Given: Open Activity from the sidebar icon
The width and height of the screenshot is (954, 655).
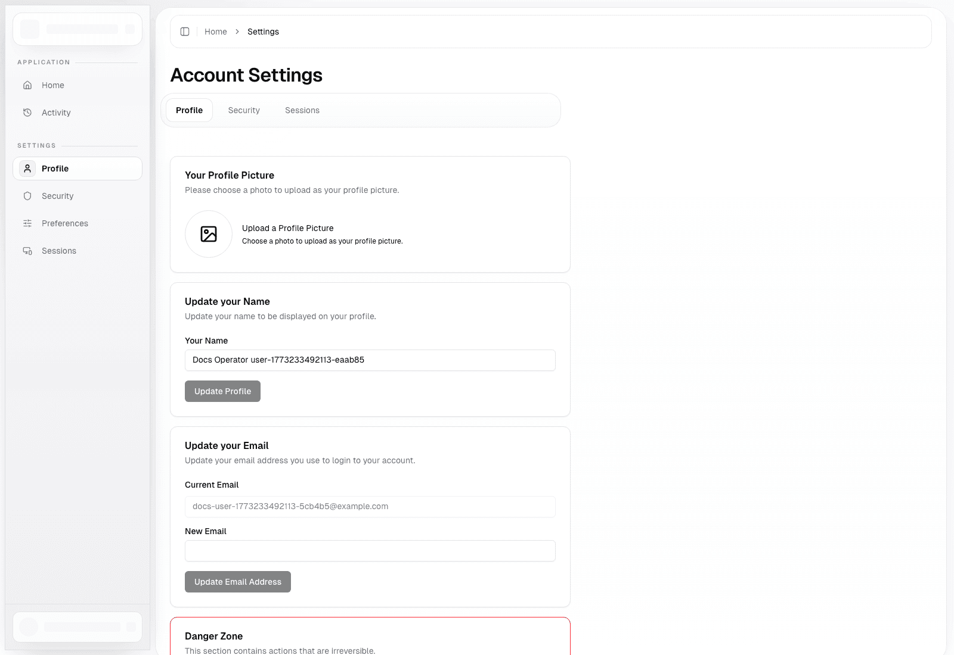Looking at the screenshot, I should pyautogui.click(x=27, y=113).
